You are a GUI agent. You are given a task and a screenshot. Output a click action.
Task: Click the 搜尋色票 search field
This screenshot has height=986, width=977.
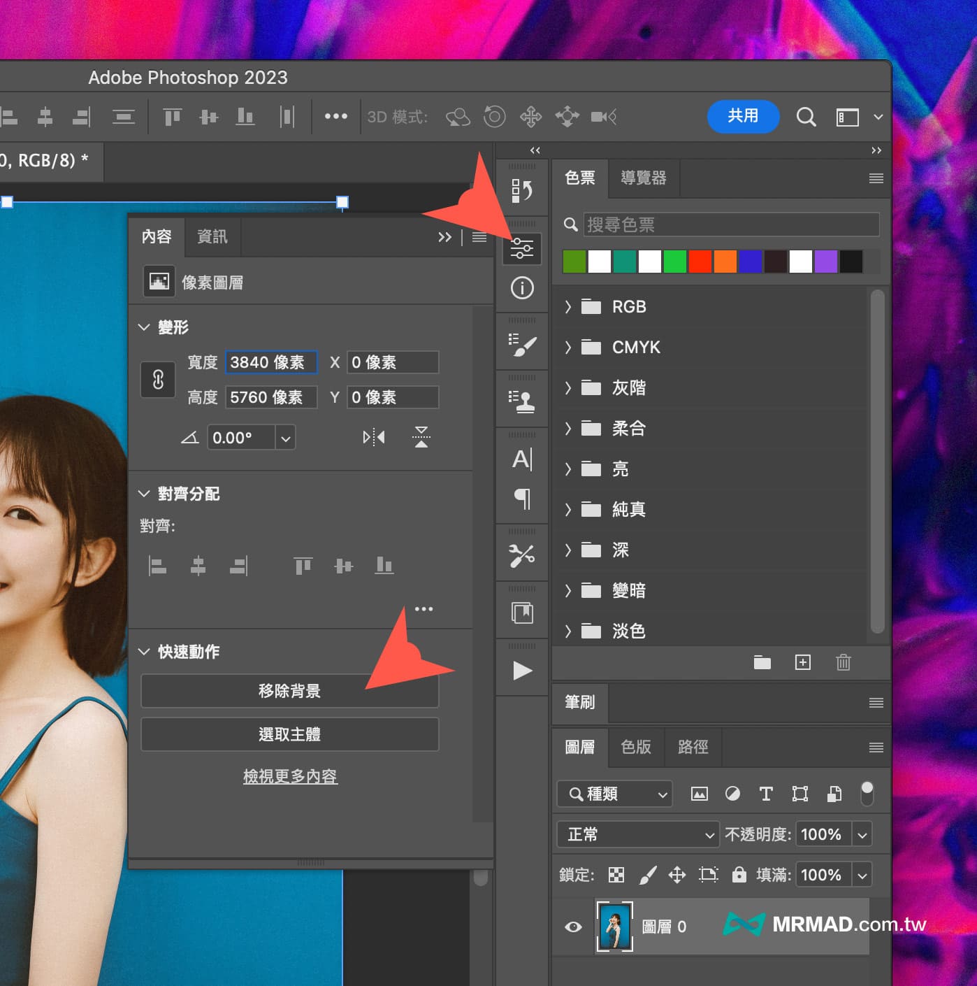[731, 224]
